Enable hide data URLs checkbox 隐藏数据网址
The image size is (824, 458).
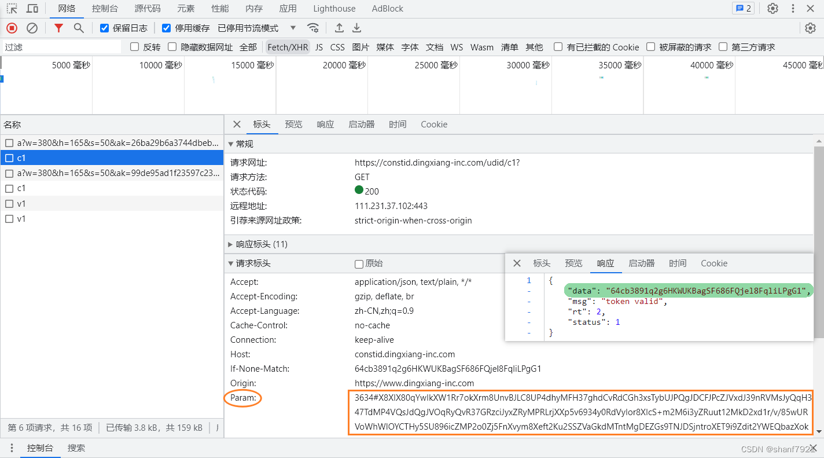pyautogui.click(x=172, y=47)
